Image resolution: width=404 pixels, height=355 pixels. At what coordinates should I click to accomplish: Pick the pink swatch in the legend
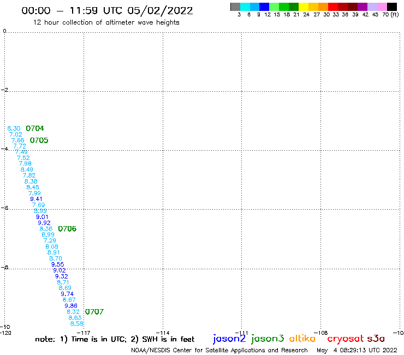pos(382,7)
